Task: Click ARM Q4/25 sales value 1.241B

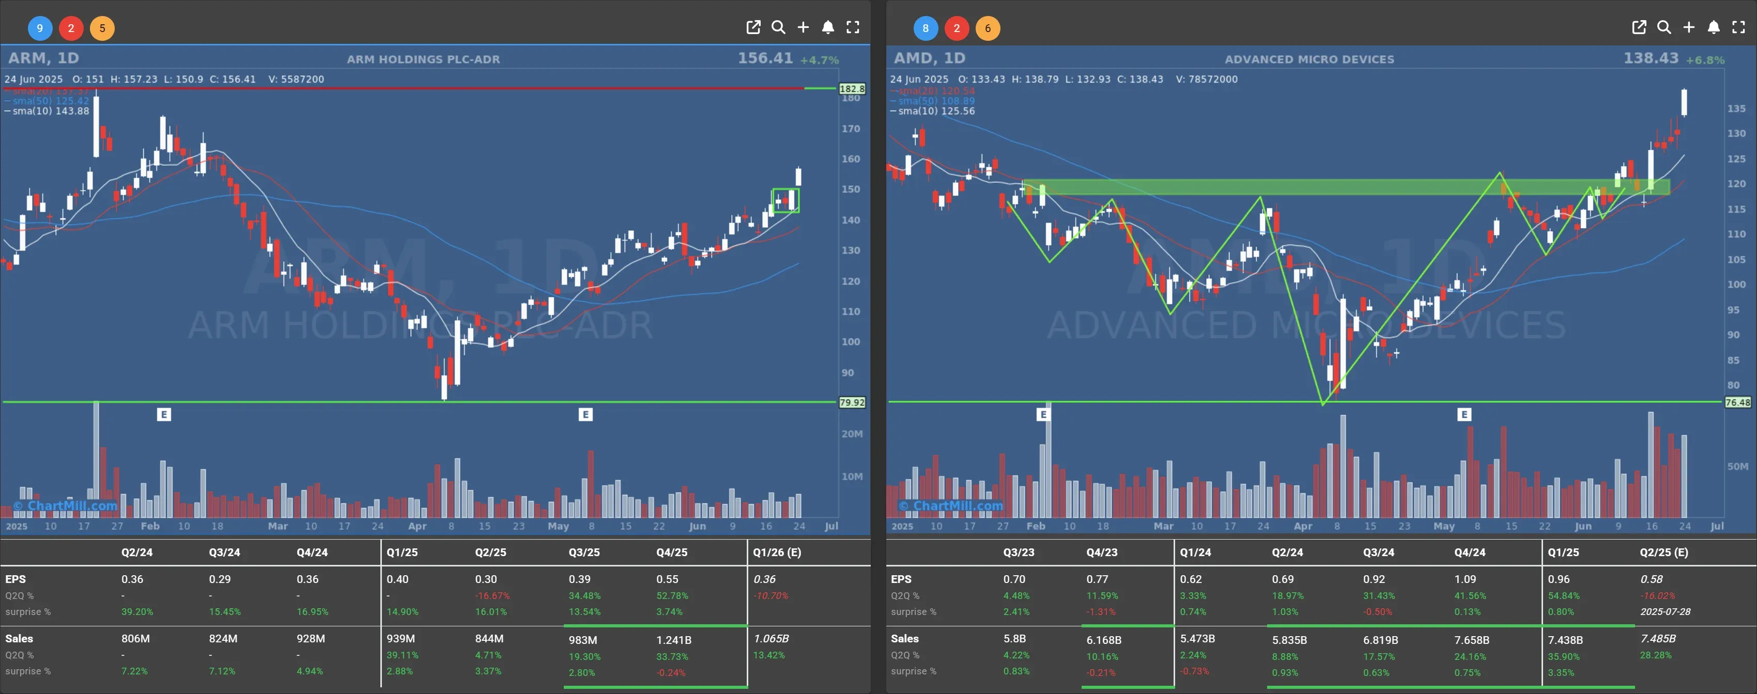Action: [x=674, y=640]
